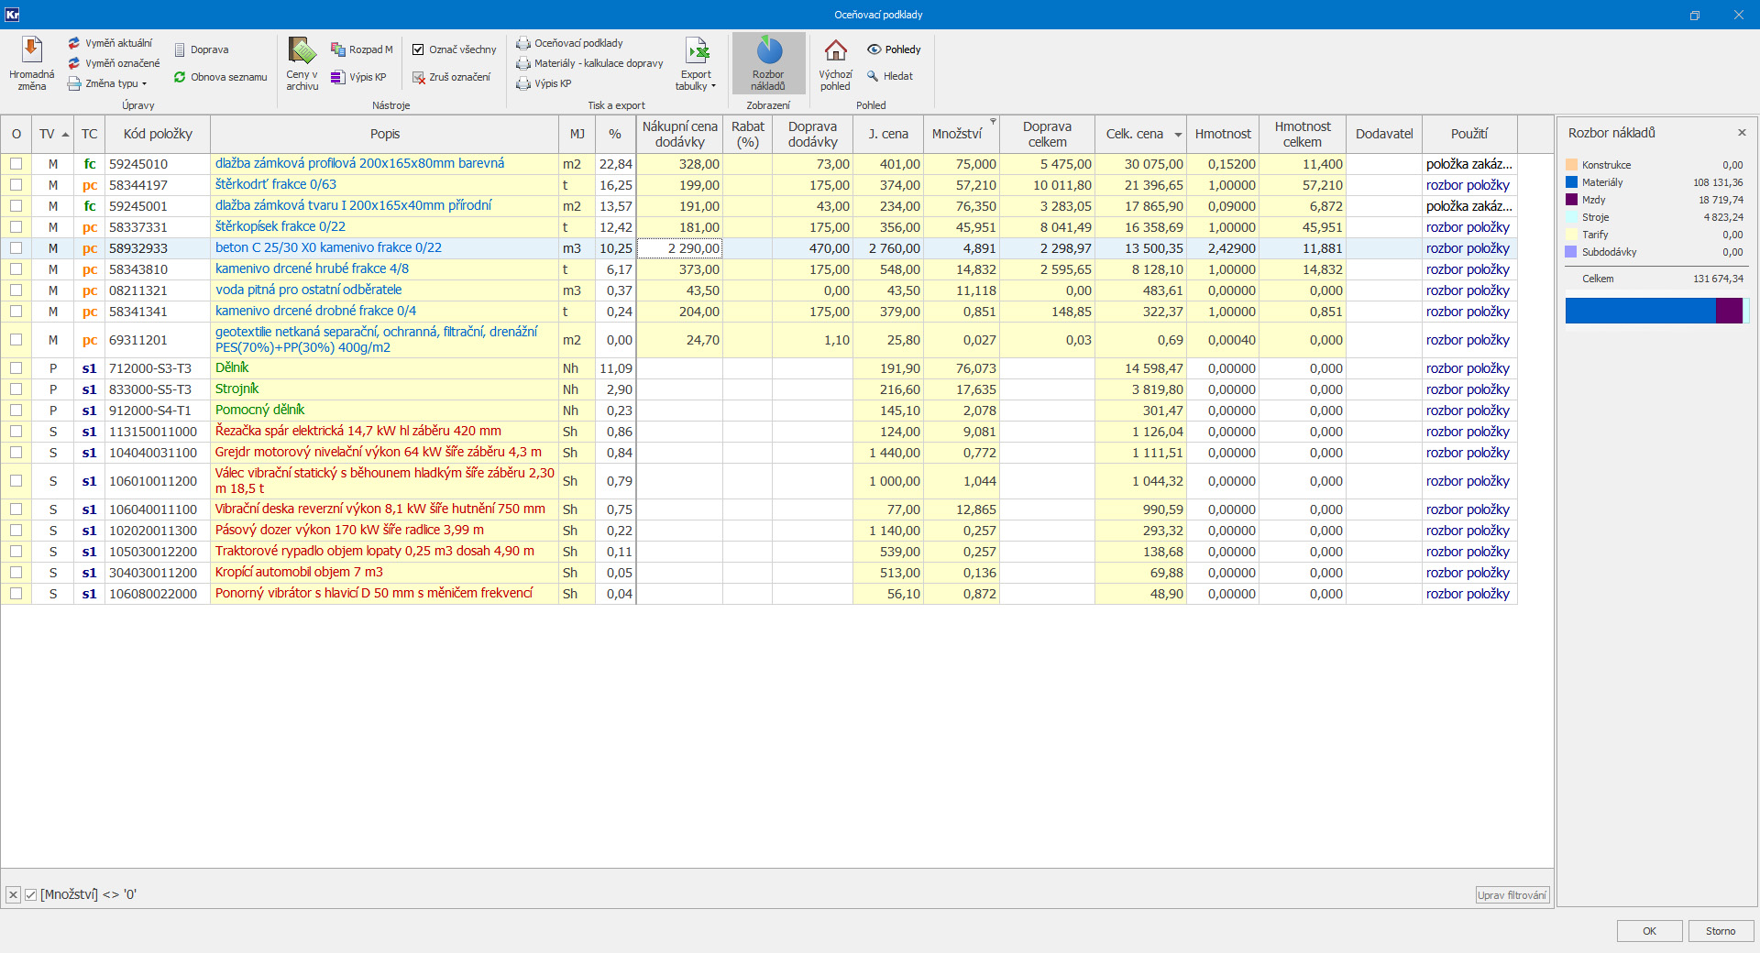Click the Hledat magnifier icon

(874, 76)
